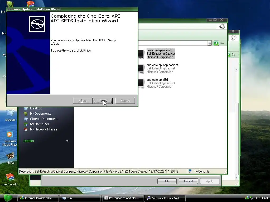Click the scrollbar thumb in the rear window
270x202 pixels.
[237, 139]
